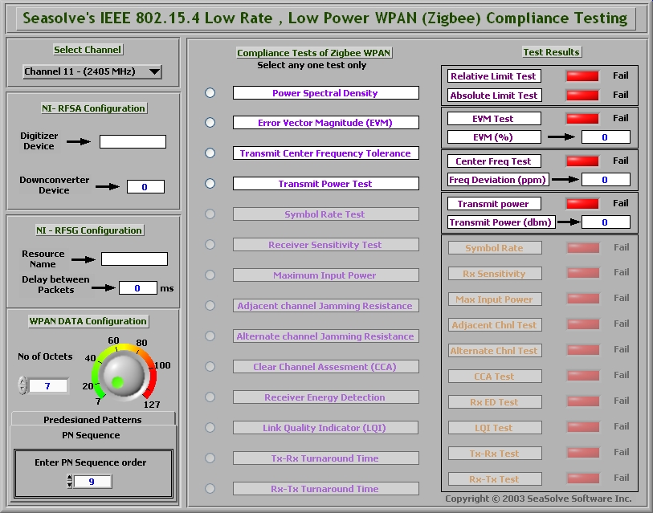Click the Absolute Limit Test red LED

(582, 96)
